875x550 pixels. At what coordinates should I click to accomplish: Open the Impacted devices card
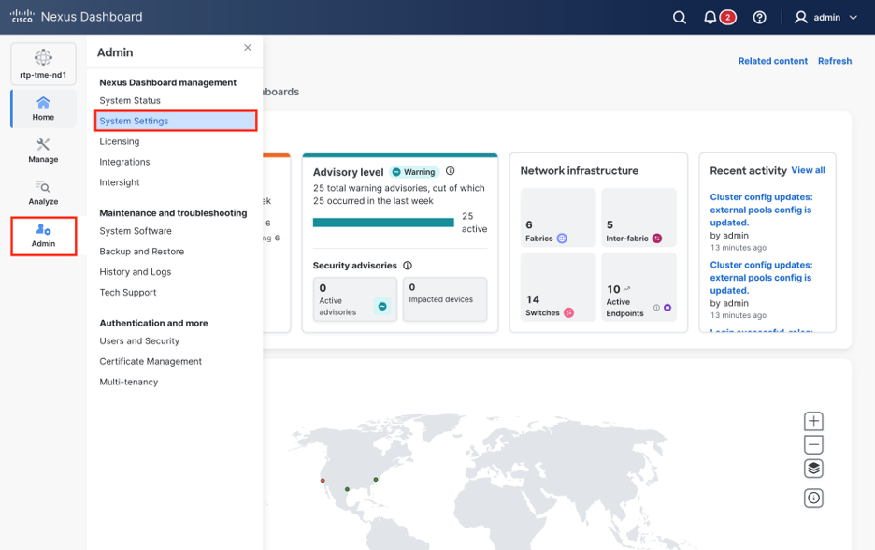click(445, 299)
